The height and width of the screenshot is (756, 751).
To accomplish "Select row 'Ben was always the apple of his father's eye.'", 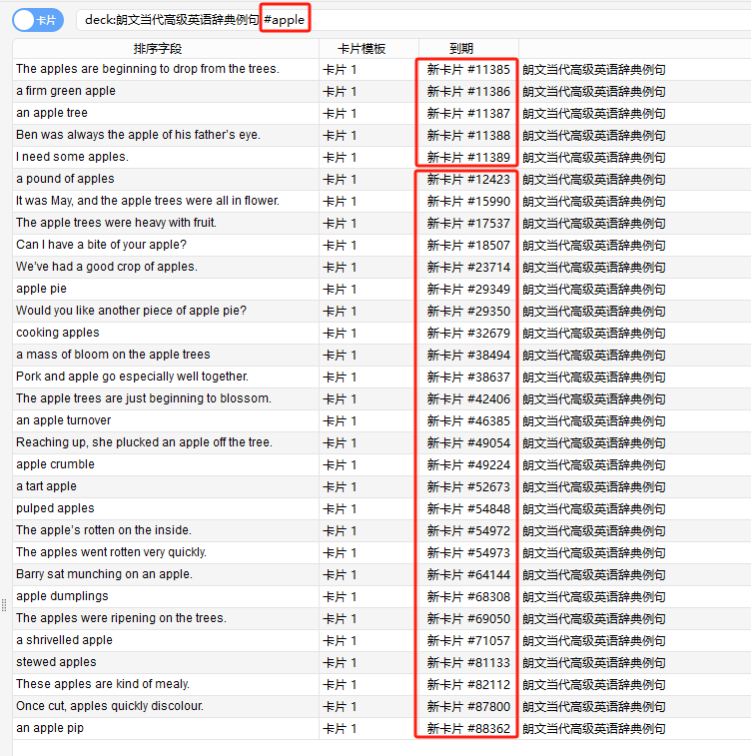I will [x=381, y=135].
